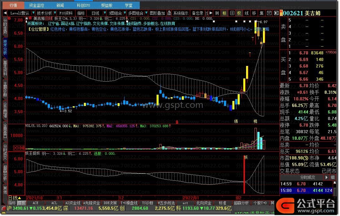The height and width of the screenshot is (216, 340).
Task: Switch to the 行情 tab
Action: pos(13,5)
